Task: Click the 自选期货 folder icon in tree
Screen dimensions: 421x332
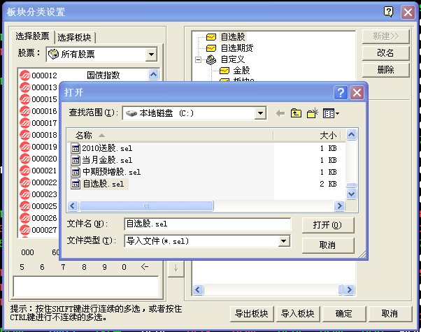Action: [211, 48]
